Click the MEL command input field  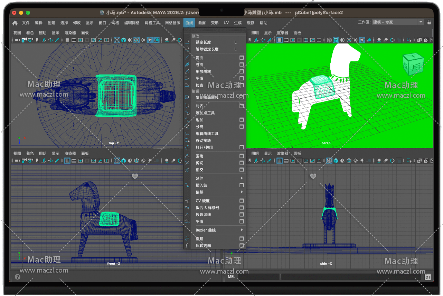[258, 277]
